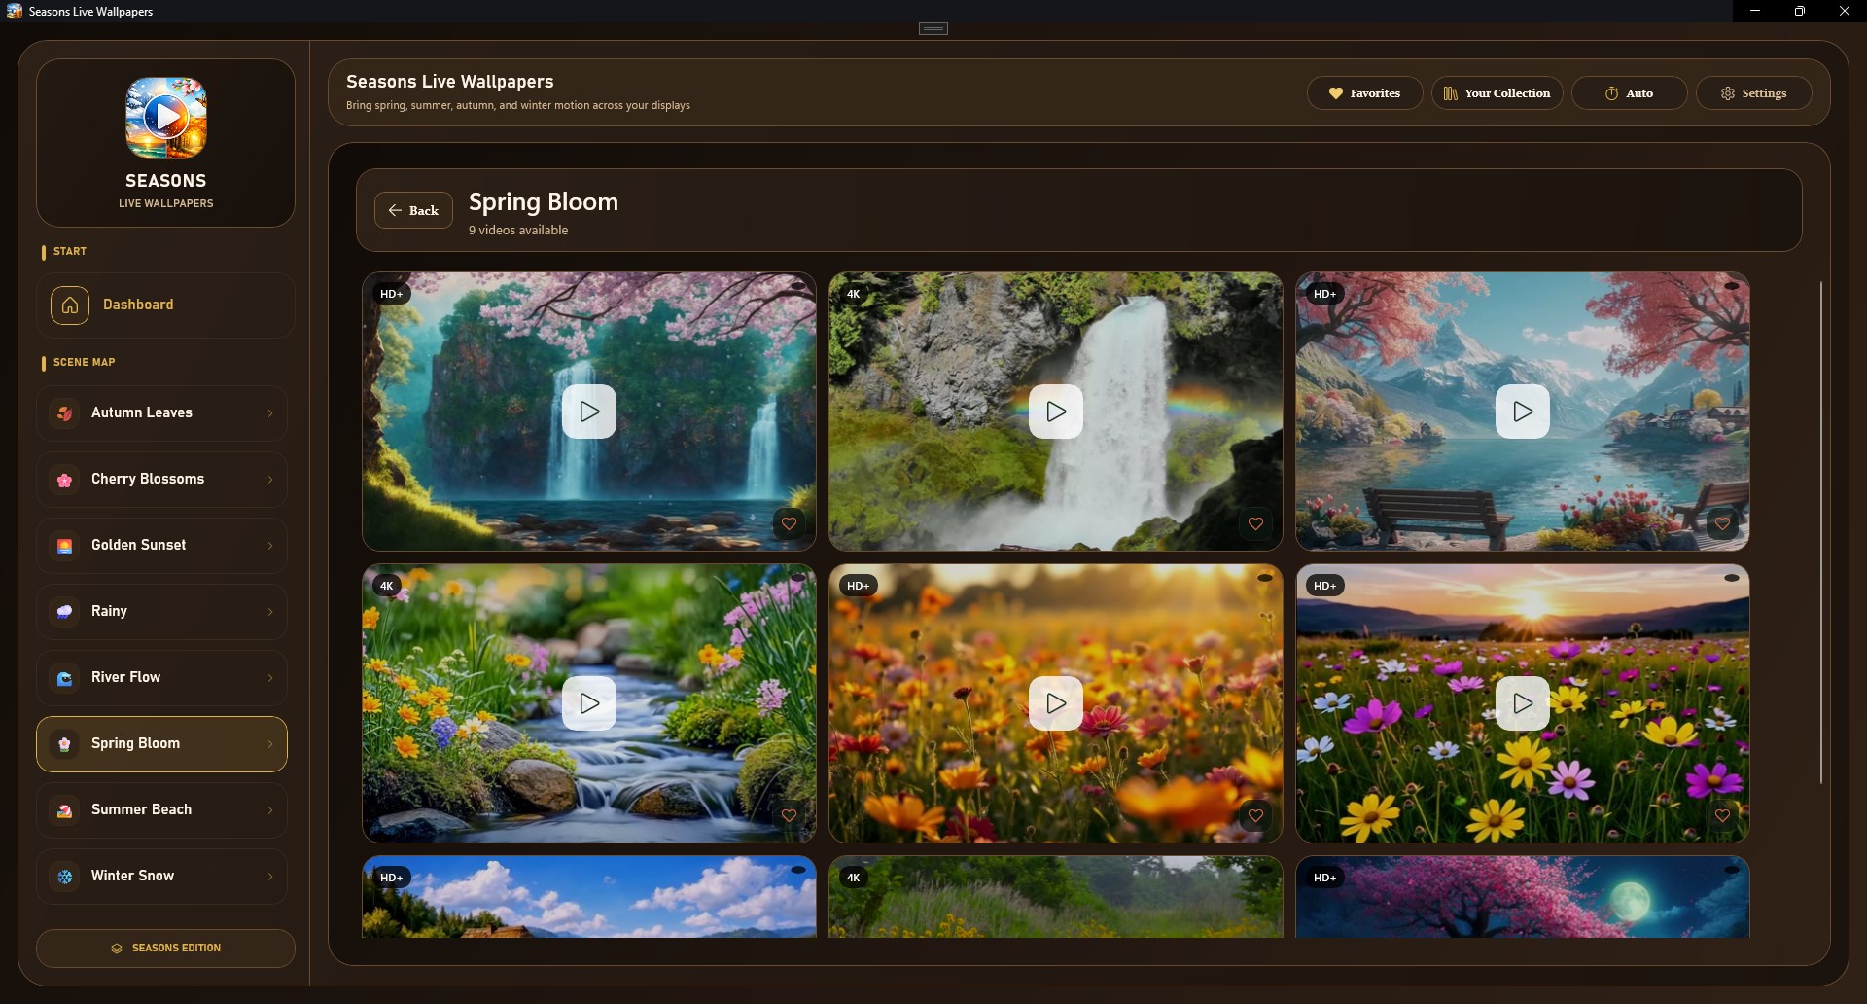Expand Winter Snow with its chevron
1867x1004 pixels.
click(270, 877)
